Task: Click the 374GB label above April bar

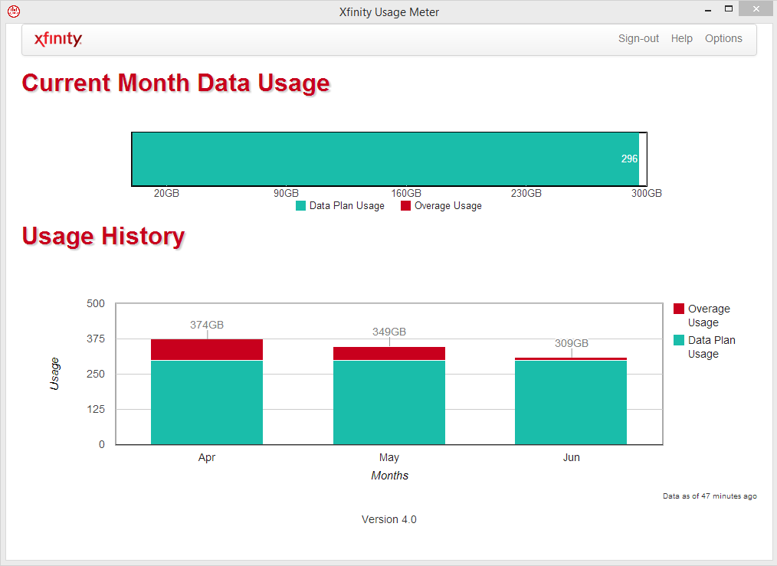Action: pyautogui.click(x=207, y=326)
